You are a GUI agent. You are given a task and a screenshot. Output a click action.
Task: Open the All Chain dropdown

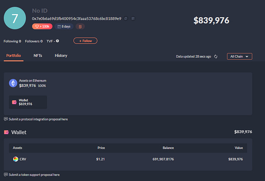coord(239,57)
